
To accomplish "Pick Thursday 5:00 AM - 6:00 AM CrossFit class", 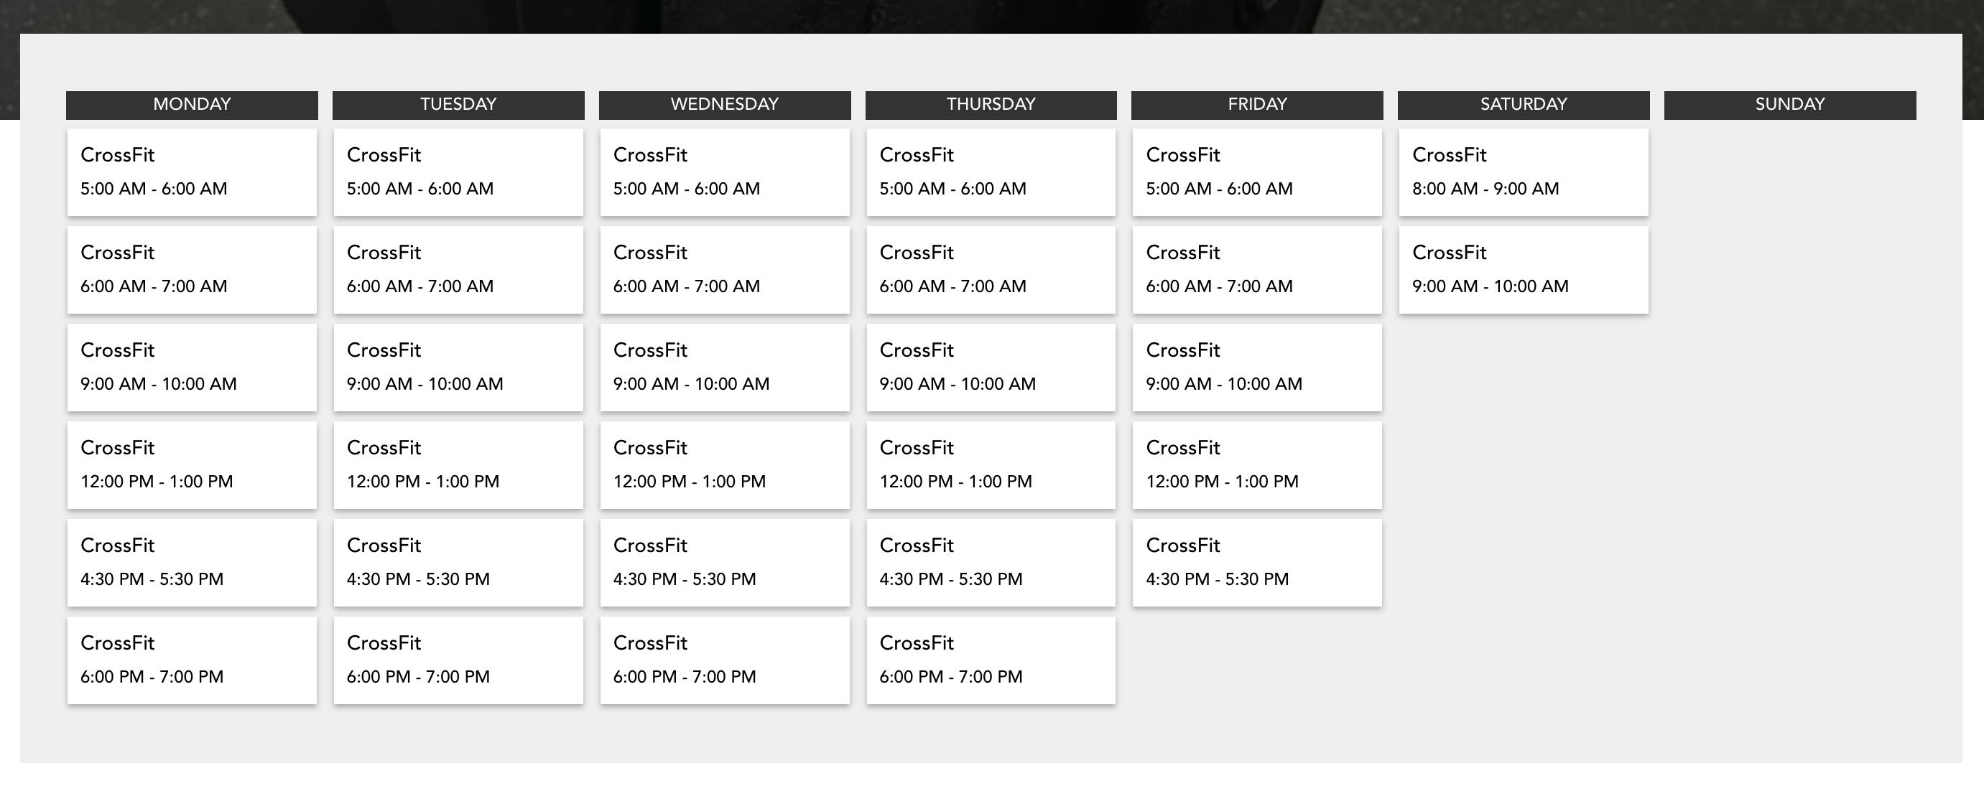I will 991,172.
